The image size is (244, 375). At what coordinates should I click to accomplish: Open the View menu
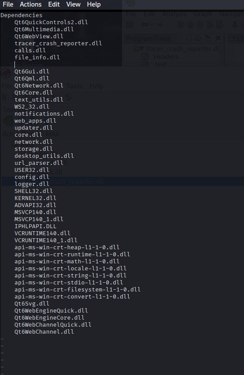(73, 4)
